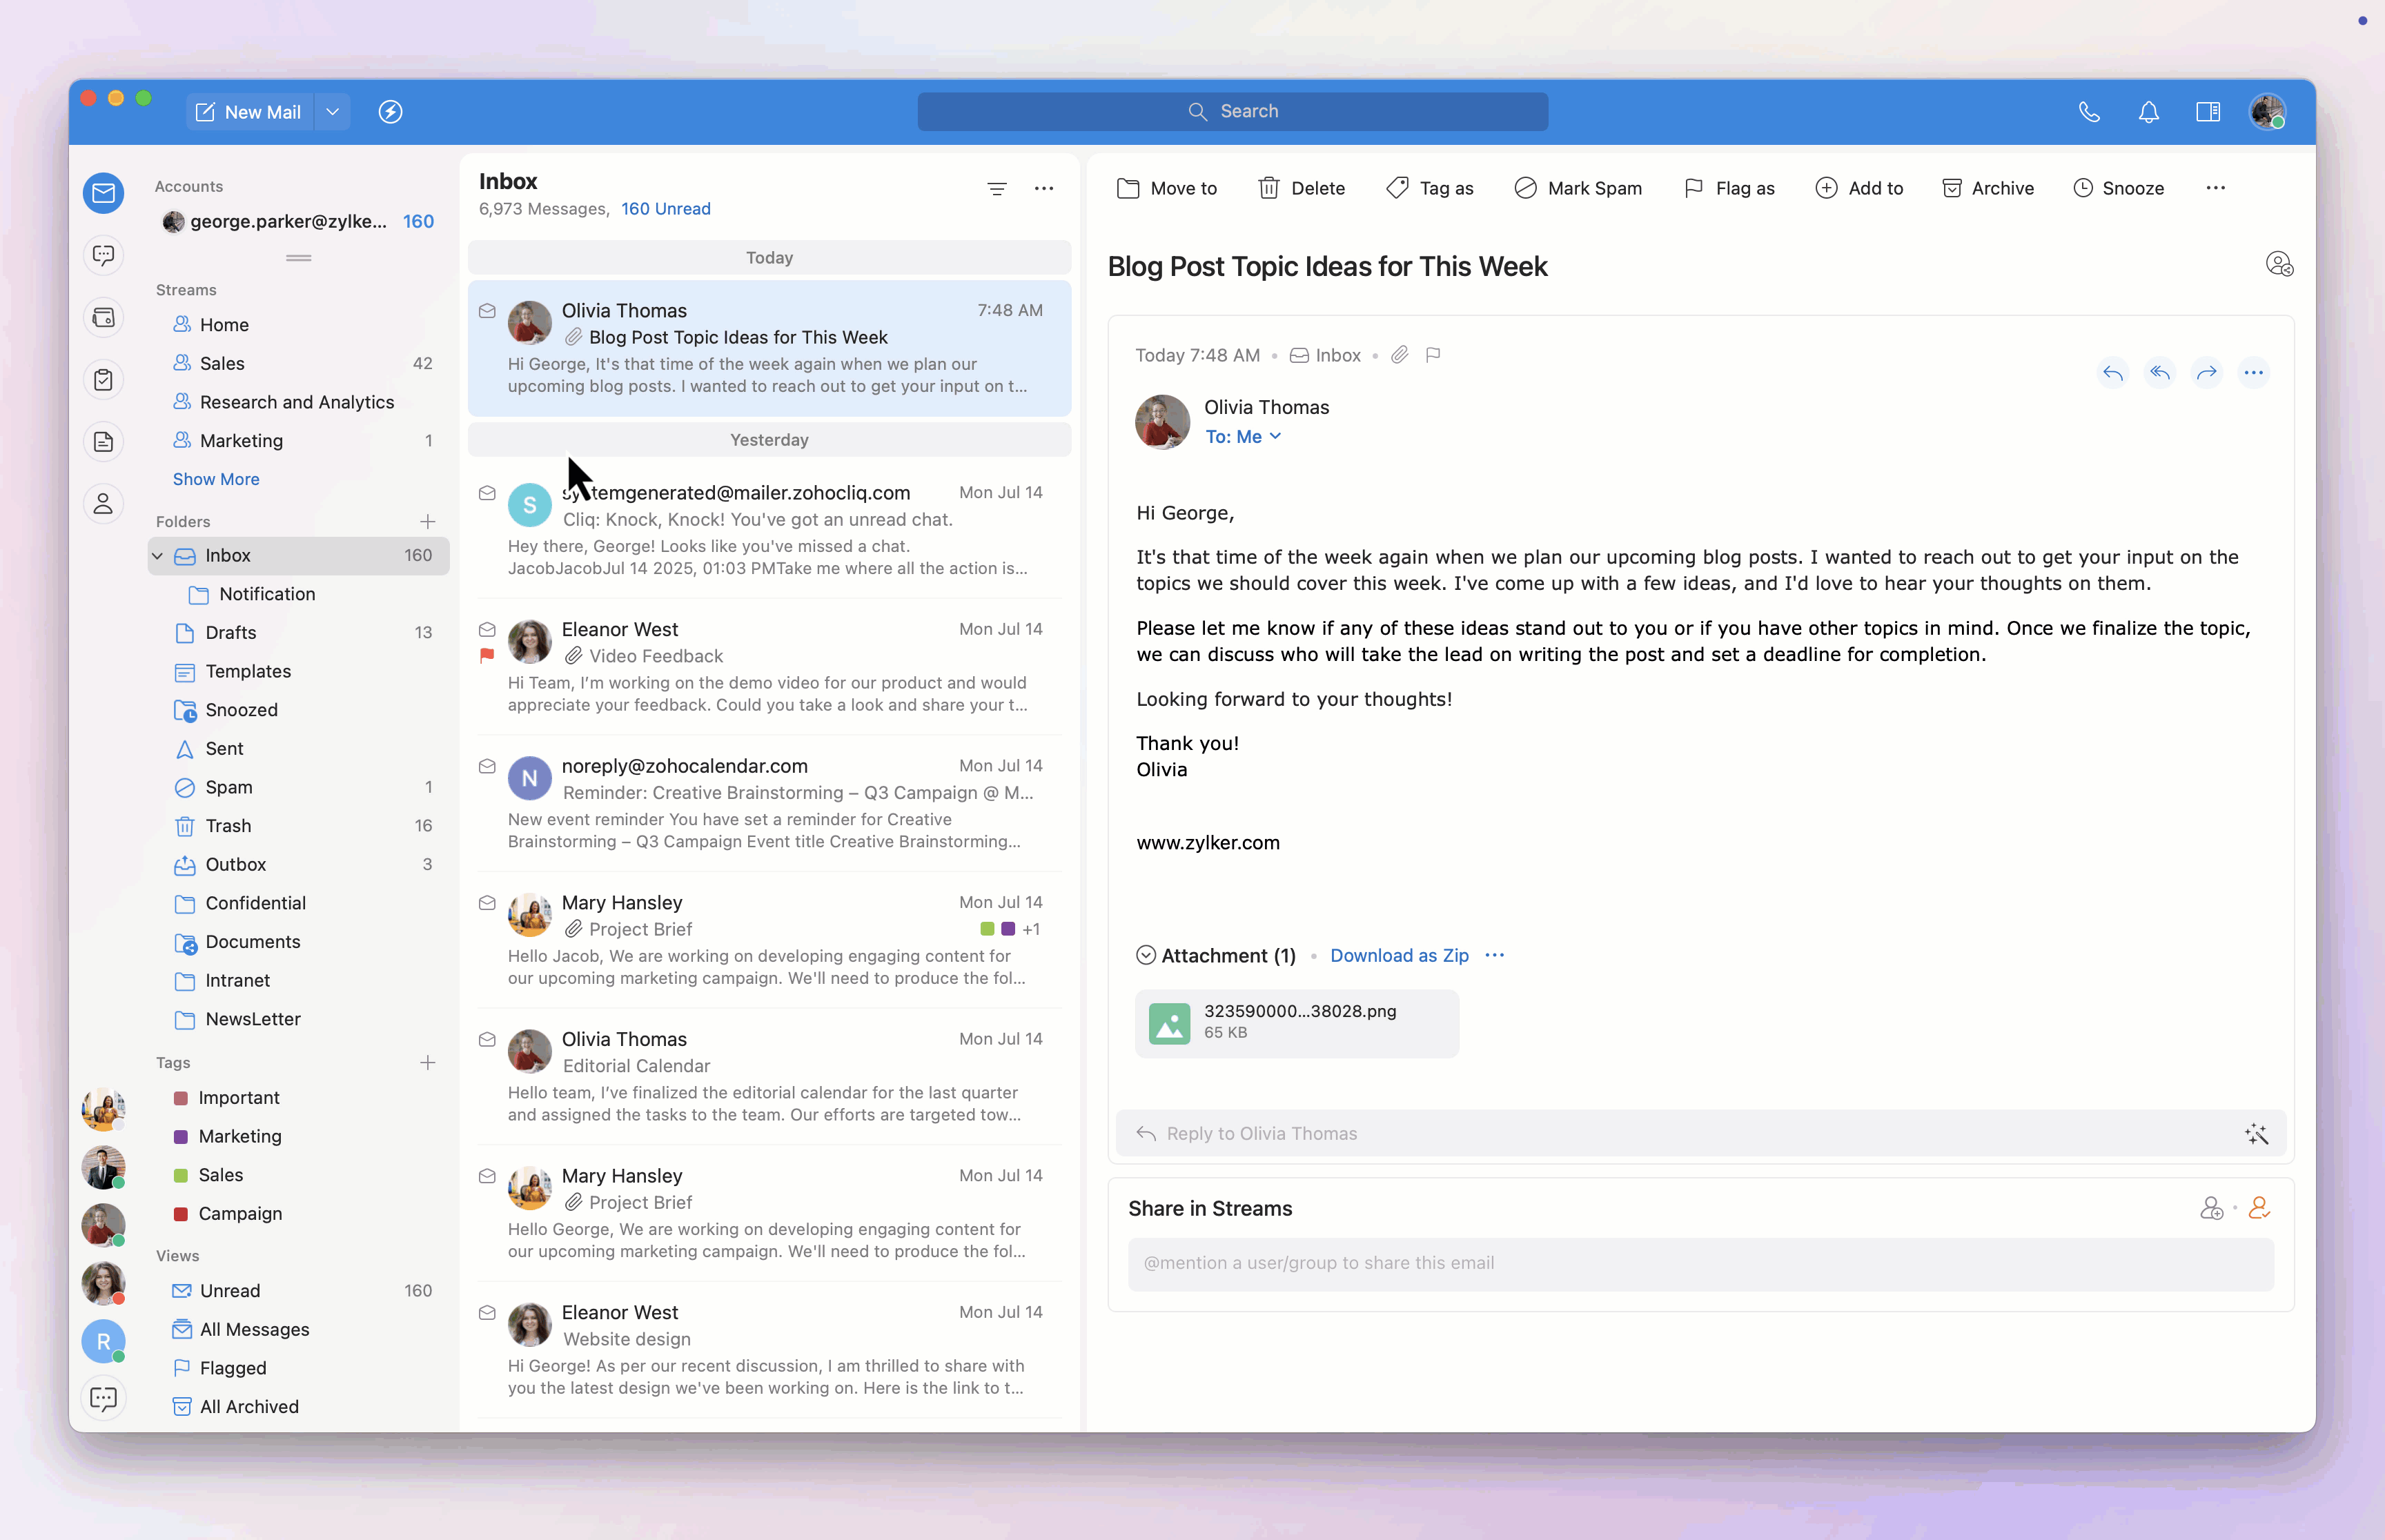2385x1540 pixels.
Task: Open the Calendar icon in left sidebar
Action: click(103, 318)
